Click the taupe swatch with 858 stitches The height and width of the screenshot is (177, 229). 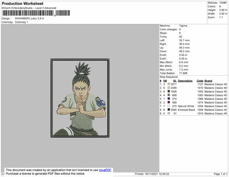pyautogui.click(x=169, y=95)
